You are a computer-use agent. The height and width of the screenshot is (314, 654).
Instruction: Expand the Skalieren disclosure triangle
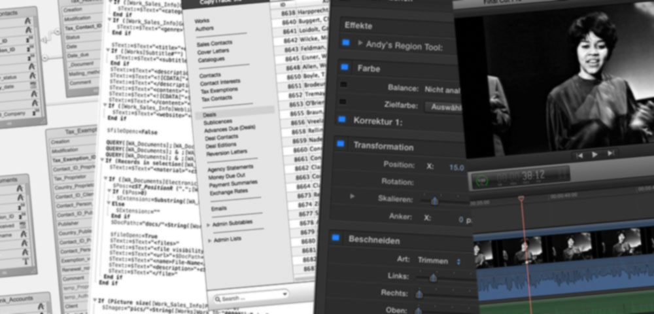[x=353, y=196]
